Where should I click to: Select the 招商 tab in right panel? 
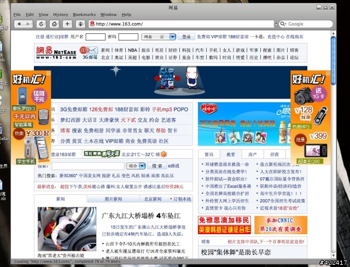point(275,154)
